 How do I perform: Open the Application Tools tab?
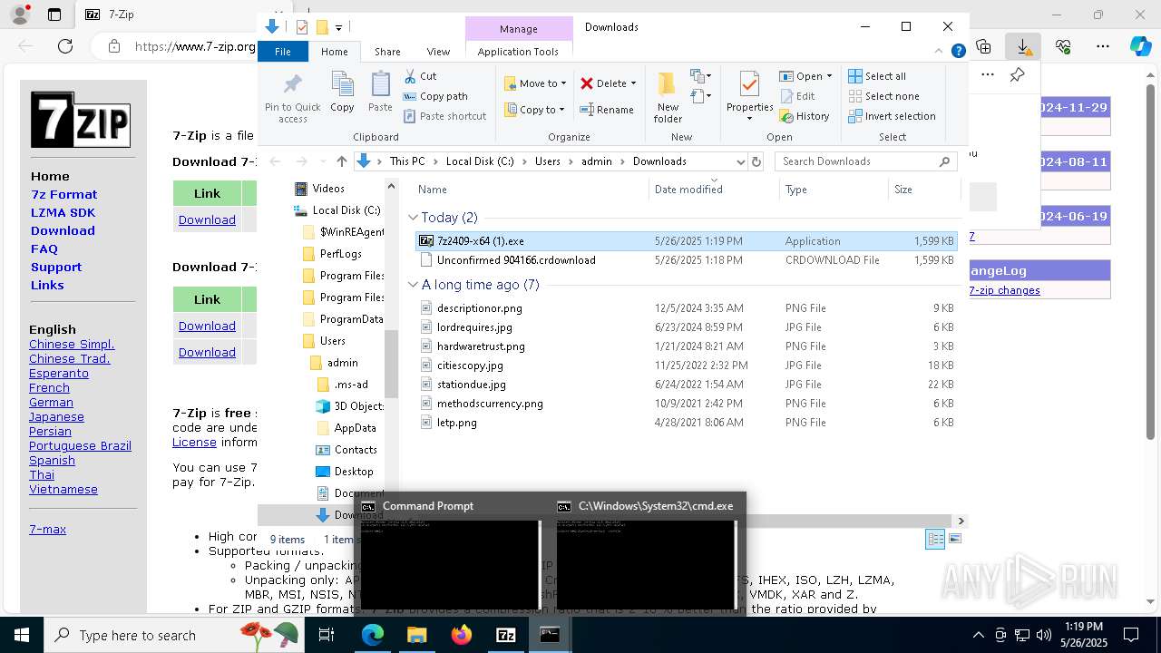point(518,52)
